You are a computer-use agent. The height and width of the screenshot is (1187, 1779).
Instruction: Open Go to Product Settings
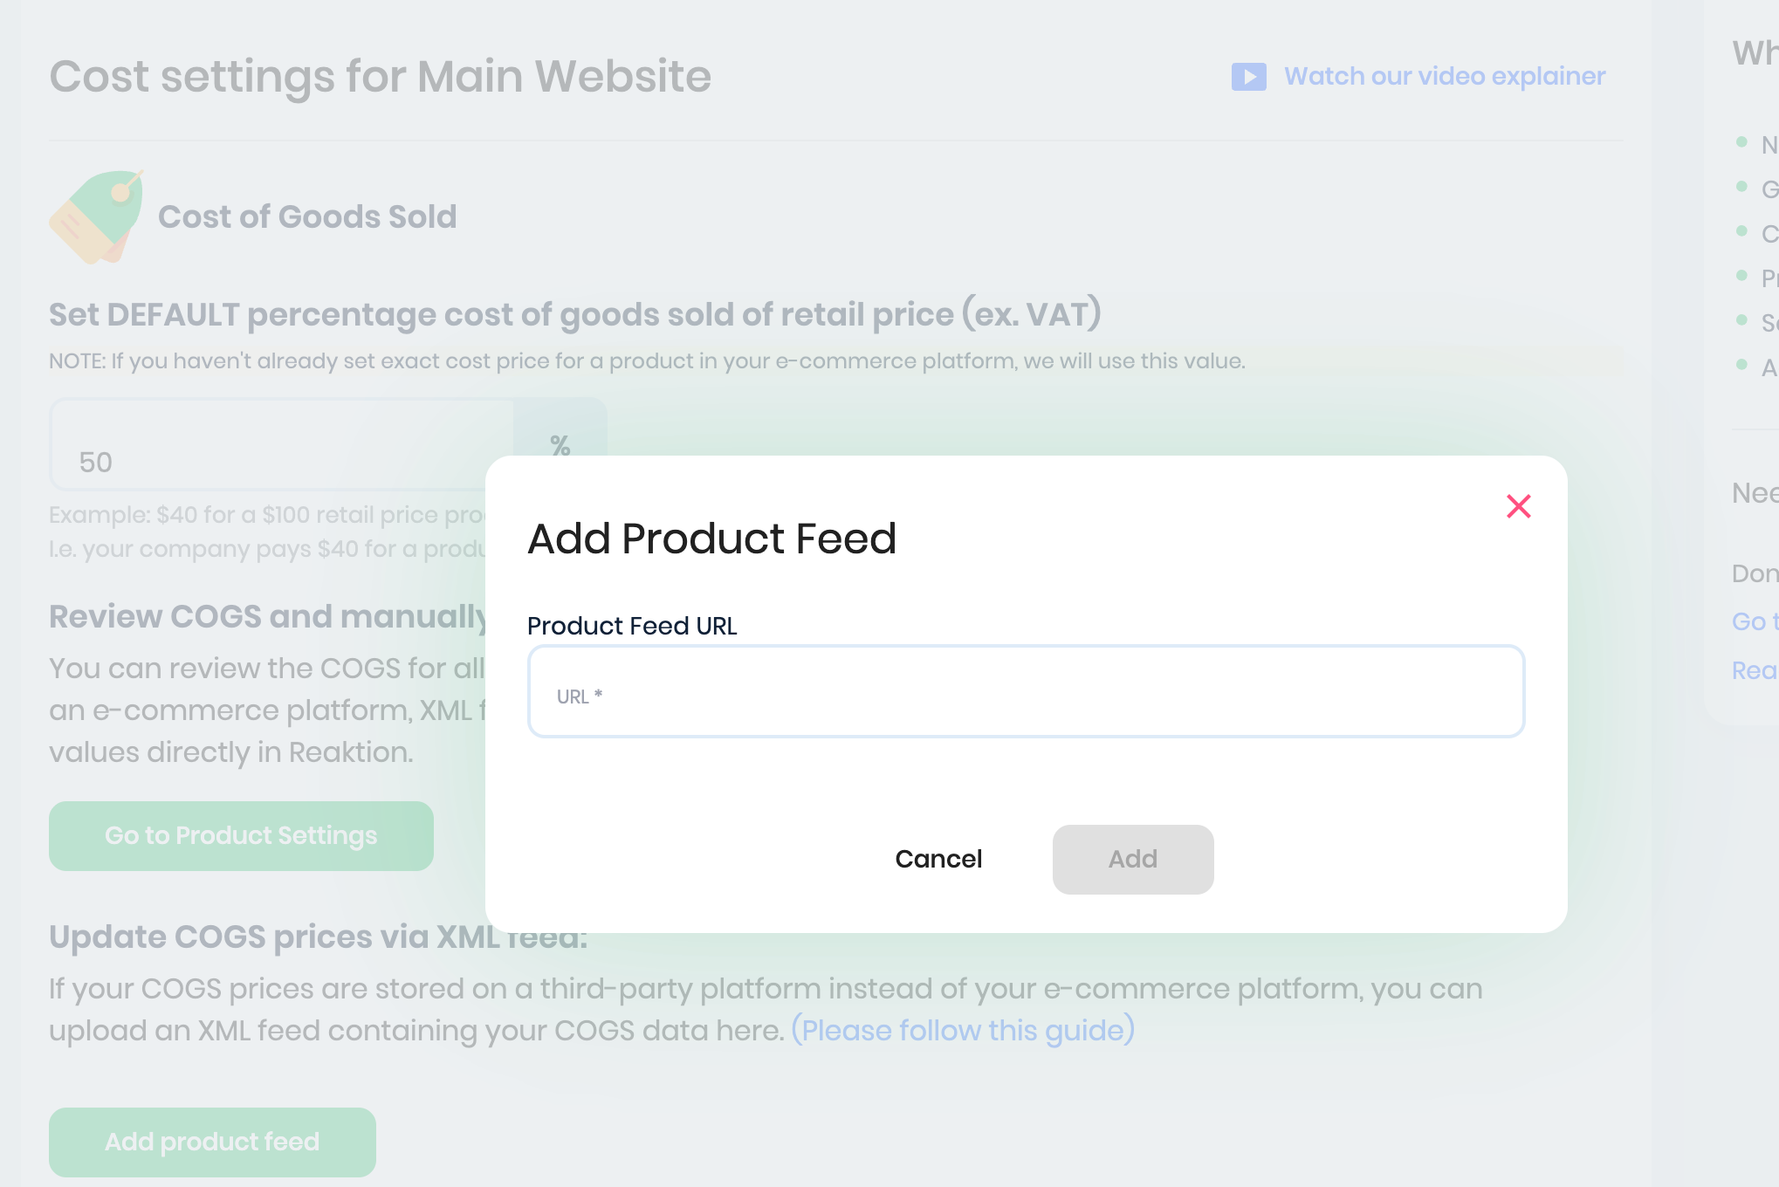tap(241, 836)
